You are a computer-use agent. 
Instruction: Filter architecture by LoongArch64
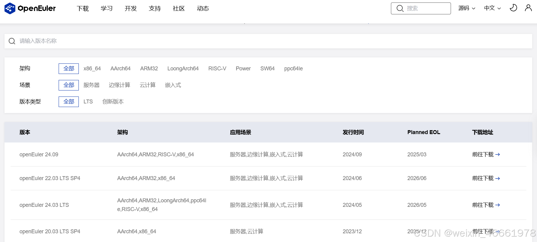point(183,69)
